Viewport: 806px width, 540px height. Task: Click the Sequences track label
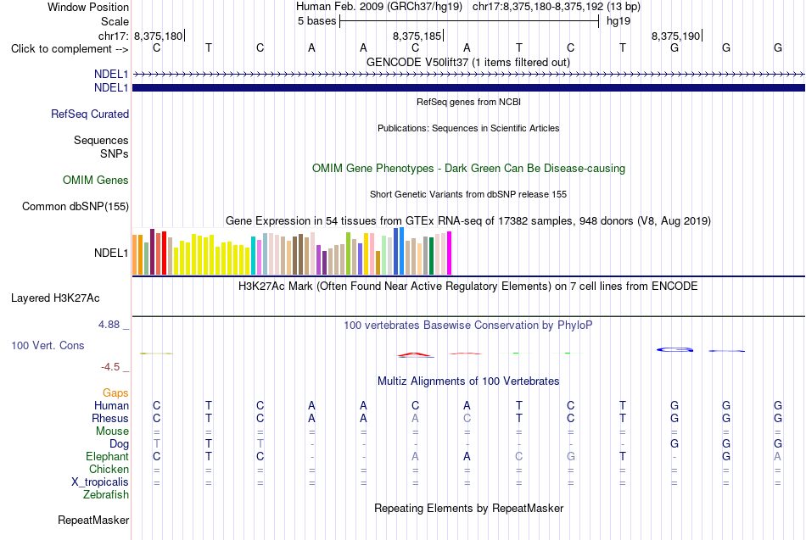coord(101,140)
